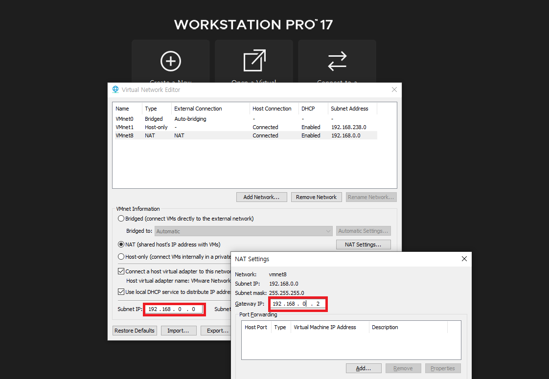
Task: Close the Virtual Network Editor window
Action: [x=394, y=89]
